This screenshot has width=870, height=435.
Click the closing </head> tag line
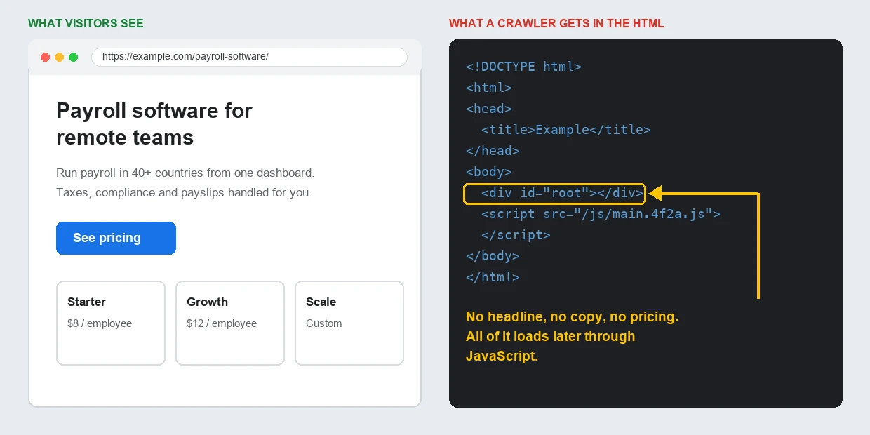tap(493, 151)
